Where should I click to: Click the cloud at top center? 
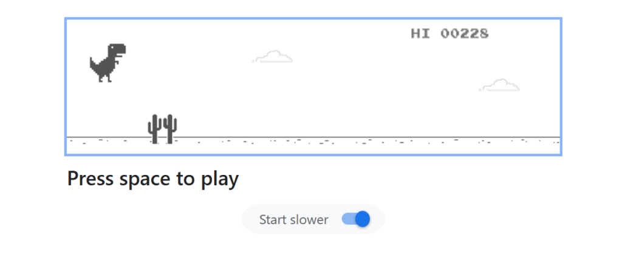pos(273,57)
